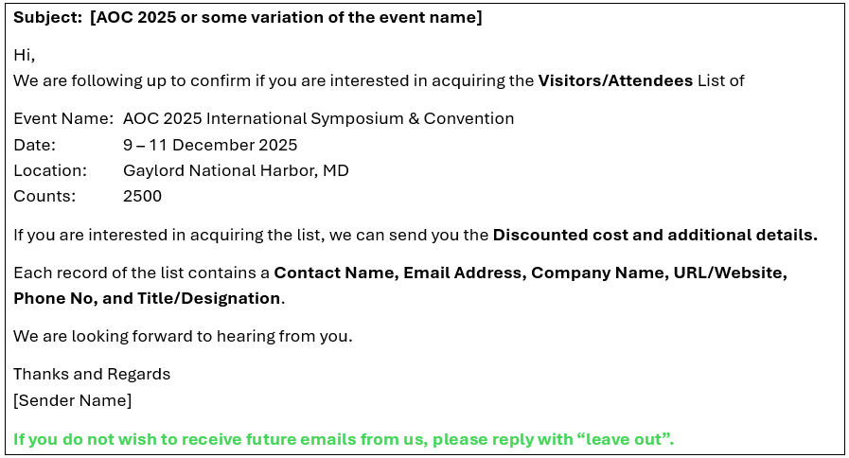Click 'Phone No, and Title/Designation' text
Image resolution: width=849 pixels, height=458 pixels.
[147, 298]
